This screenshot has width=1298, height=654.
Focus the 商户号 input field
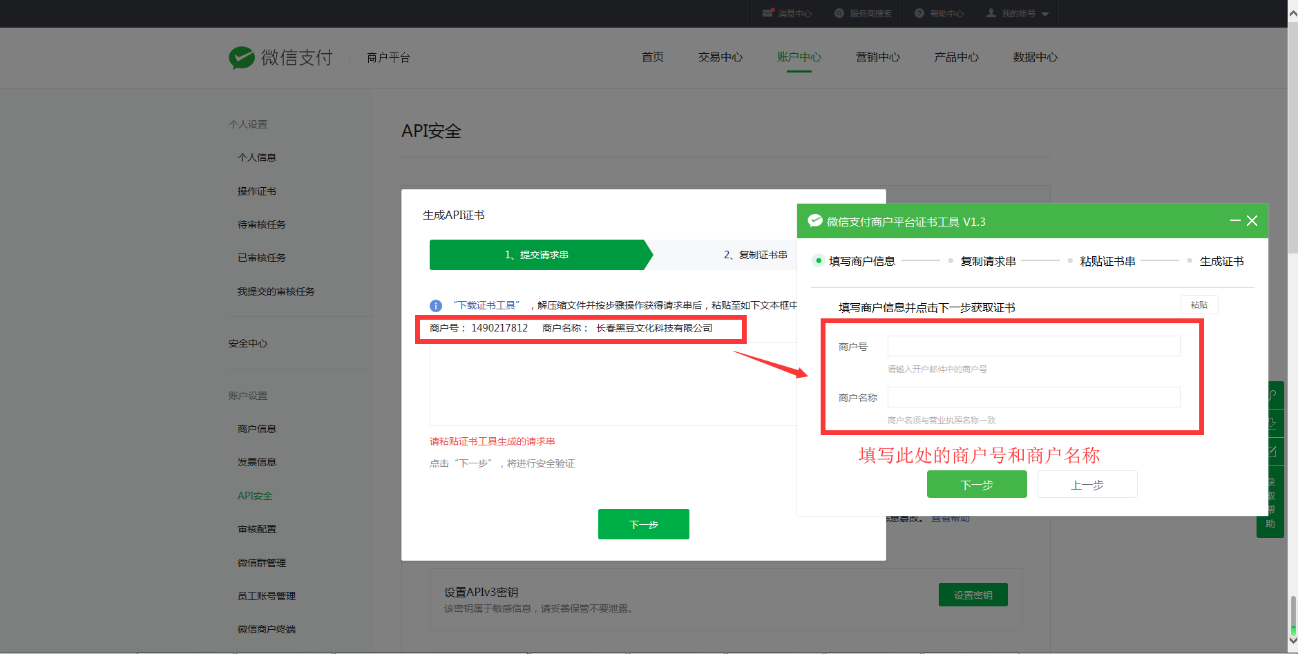tap(1034, 346)
